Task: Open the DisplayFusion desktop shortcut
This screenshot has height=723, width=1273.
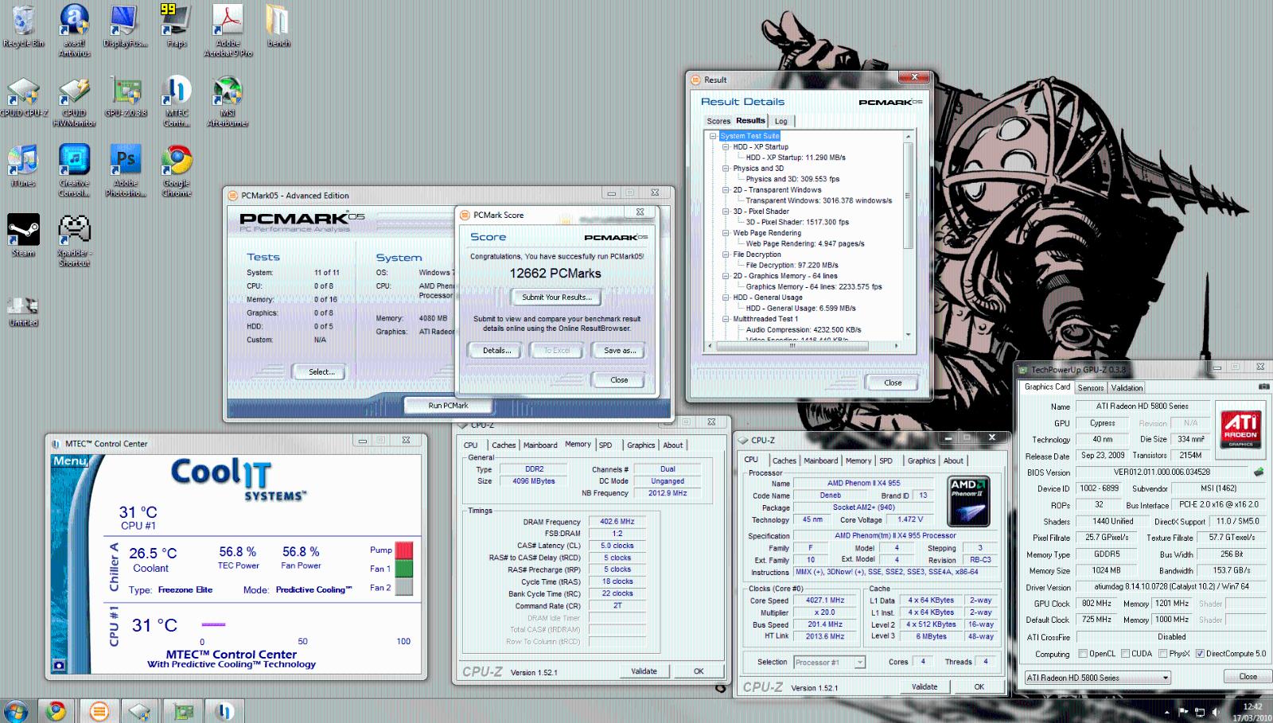Action: tap(125, 27)
